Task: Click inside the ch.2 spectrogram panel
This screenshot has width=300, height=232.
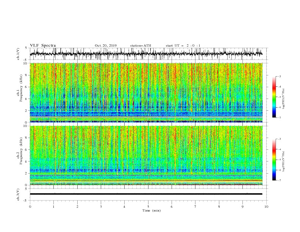Action: pyautogui.click(x=146, y=155)
